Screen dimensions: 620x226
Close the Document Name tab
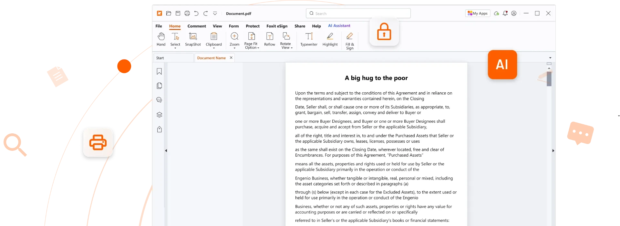(x=231, y=58)
